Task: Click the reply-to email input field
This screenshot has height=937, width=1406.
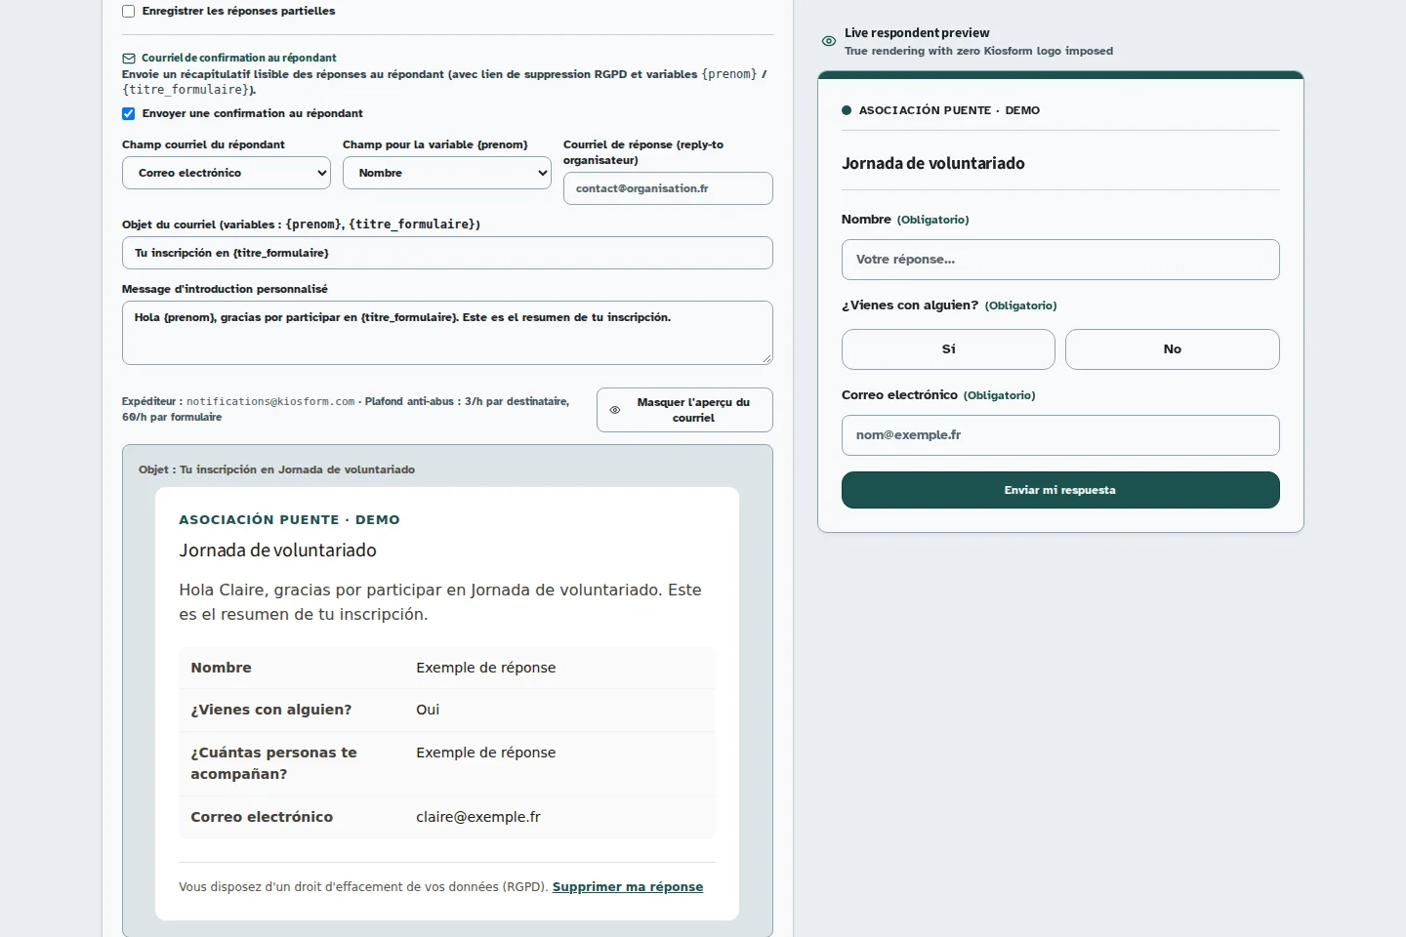Action: pyautogui.click(x=668, y=188)
